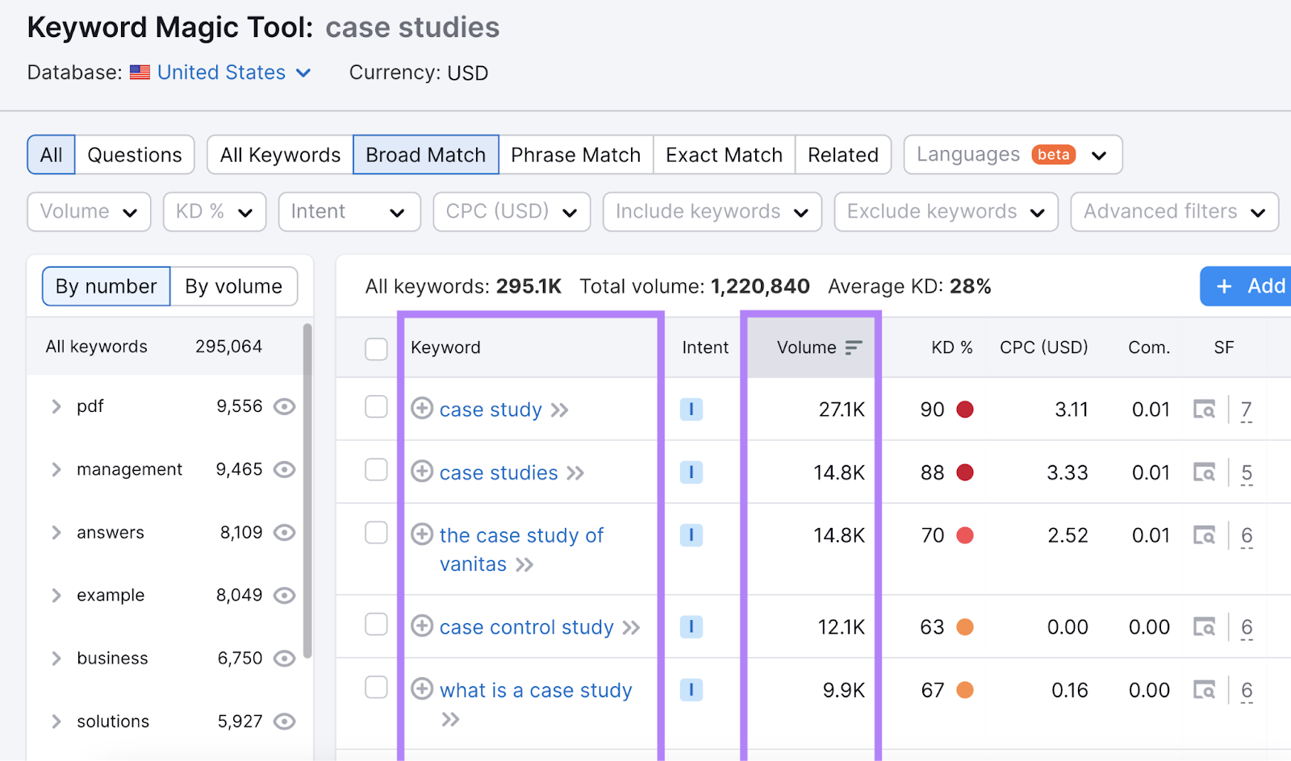1291x761 pixels.
Task: Hide the "pdf" keyword group via its eye icon
Action: (x=284, y=406)
